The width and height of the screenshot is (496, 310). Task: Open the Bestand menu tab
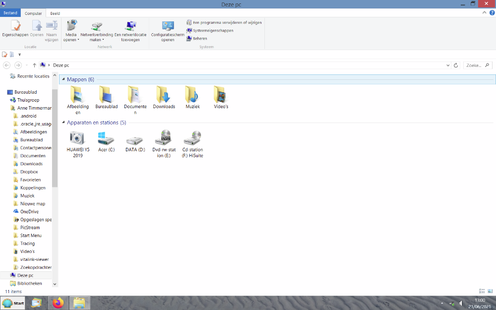10,13
